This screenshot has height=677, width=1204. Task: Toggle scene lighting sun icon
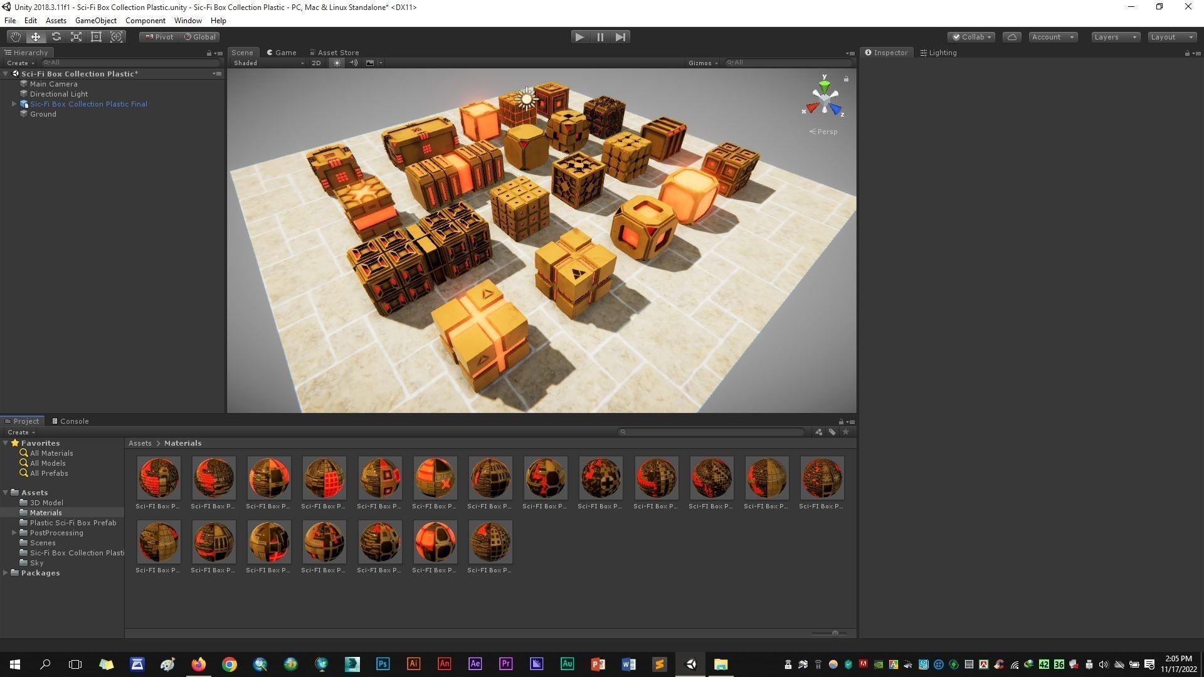click(x=337, y=63)
